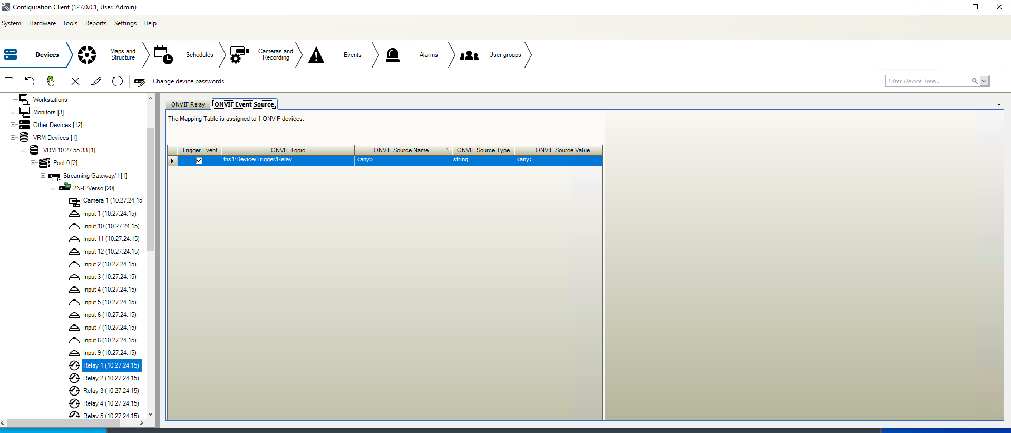Click in the Filter Device Tree field
1011x433 pixels.
click(927, 81)
